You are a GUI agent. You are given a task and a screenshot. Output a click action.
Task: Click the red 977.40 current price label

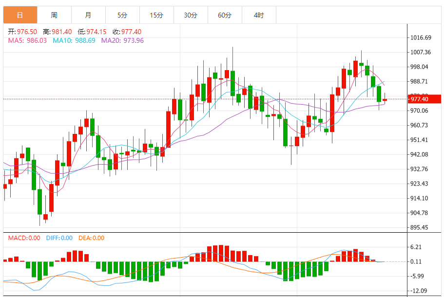coord(424,99)
